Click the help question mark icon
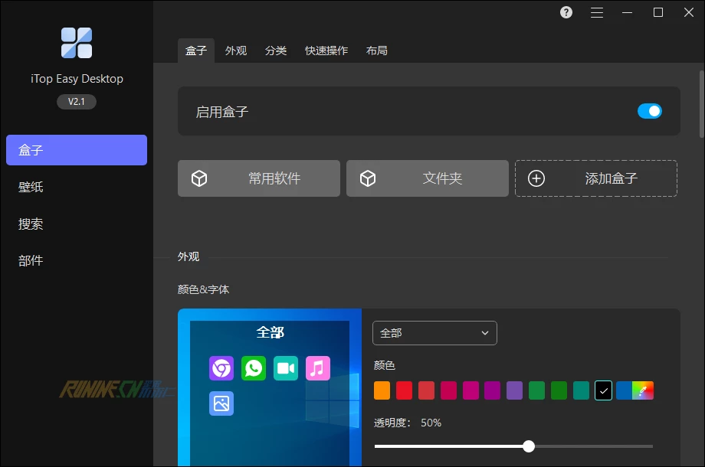Screen dimensions: 705x467 566,12
